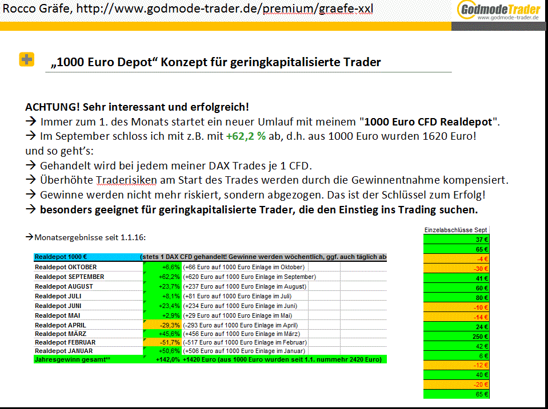
Task: Click the +45,6% cell for März
Action: point(162,334)
